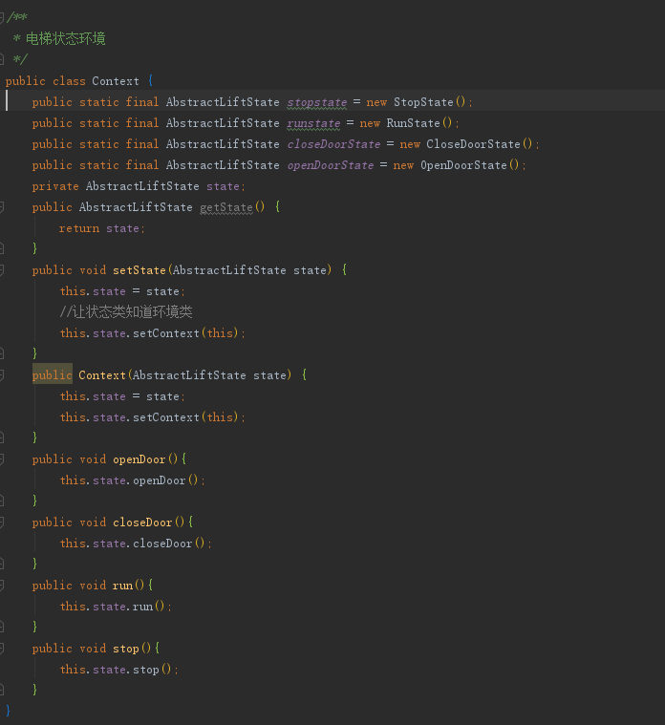Click the return keyword
The width and height of the screenshot is (665, 725).
point(79,228)
